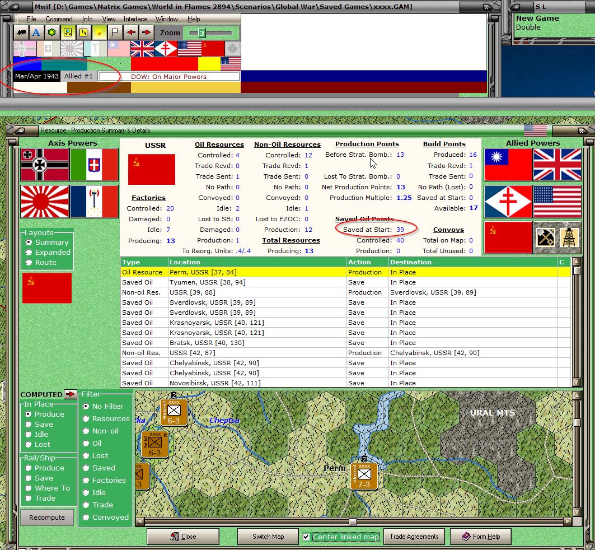Click the Location column header
595x550 pixels.
click(257, 262)
